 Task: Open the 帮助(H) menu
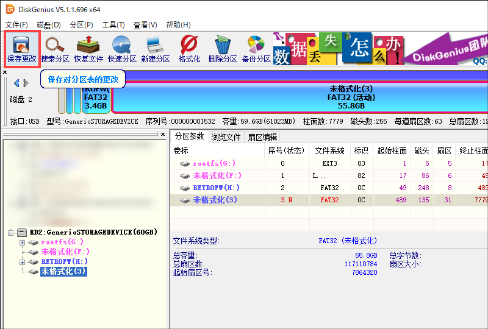point(178,25)
